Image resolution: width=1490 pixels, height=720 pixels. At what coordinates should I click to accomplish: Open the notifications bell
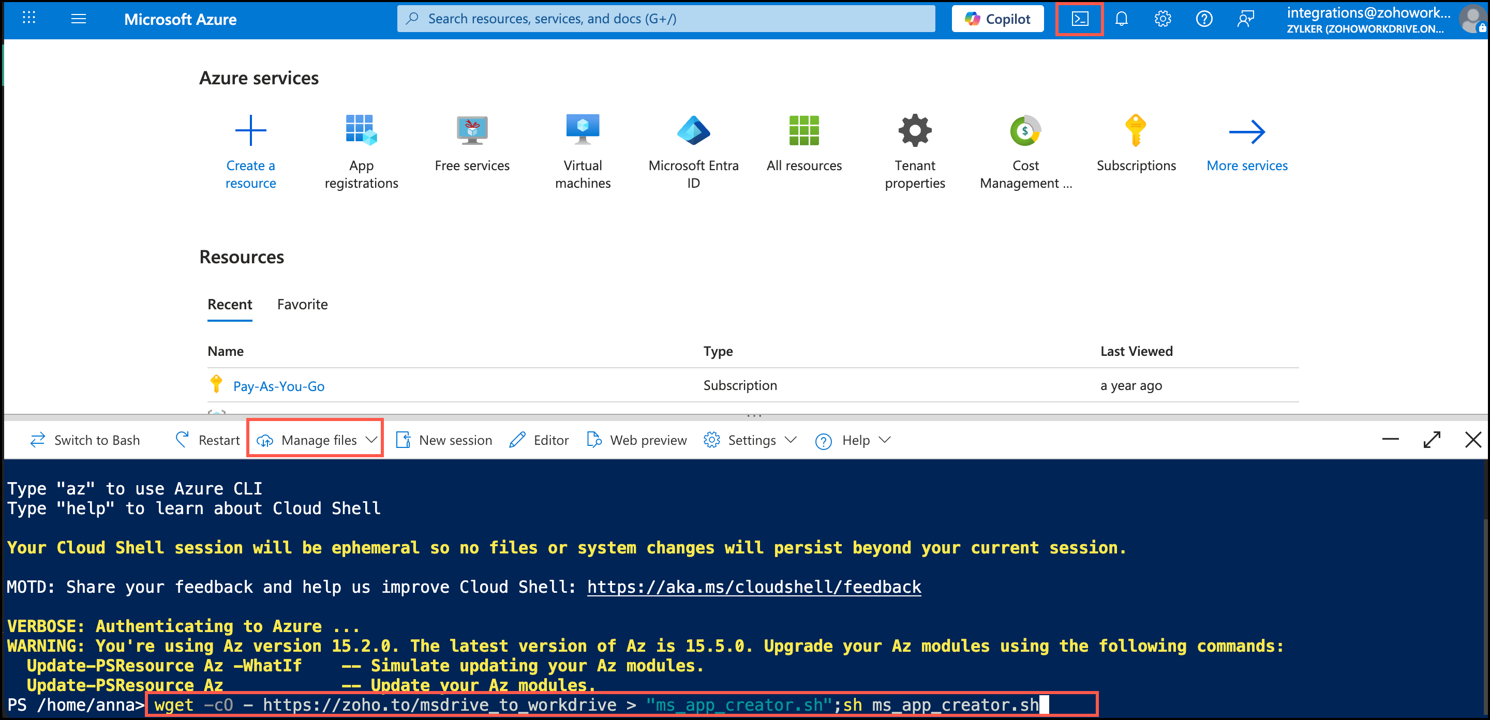pos(1121,19)
